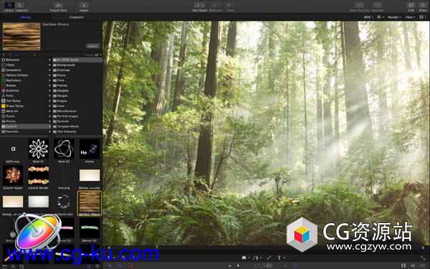Click the Apply button
430x269 pixels.
93,46
